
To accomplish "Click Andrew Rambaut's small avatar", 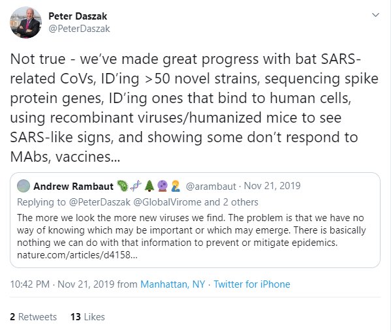I will click(23, 186).
